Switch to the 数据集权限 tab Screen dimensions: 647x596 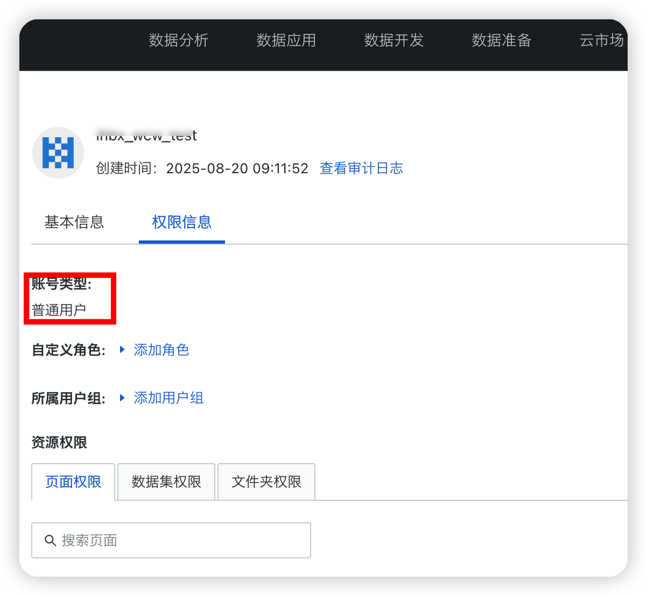166,482
